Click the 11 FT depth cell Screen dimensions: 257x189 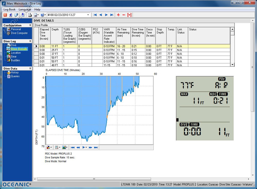(56, 46)
